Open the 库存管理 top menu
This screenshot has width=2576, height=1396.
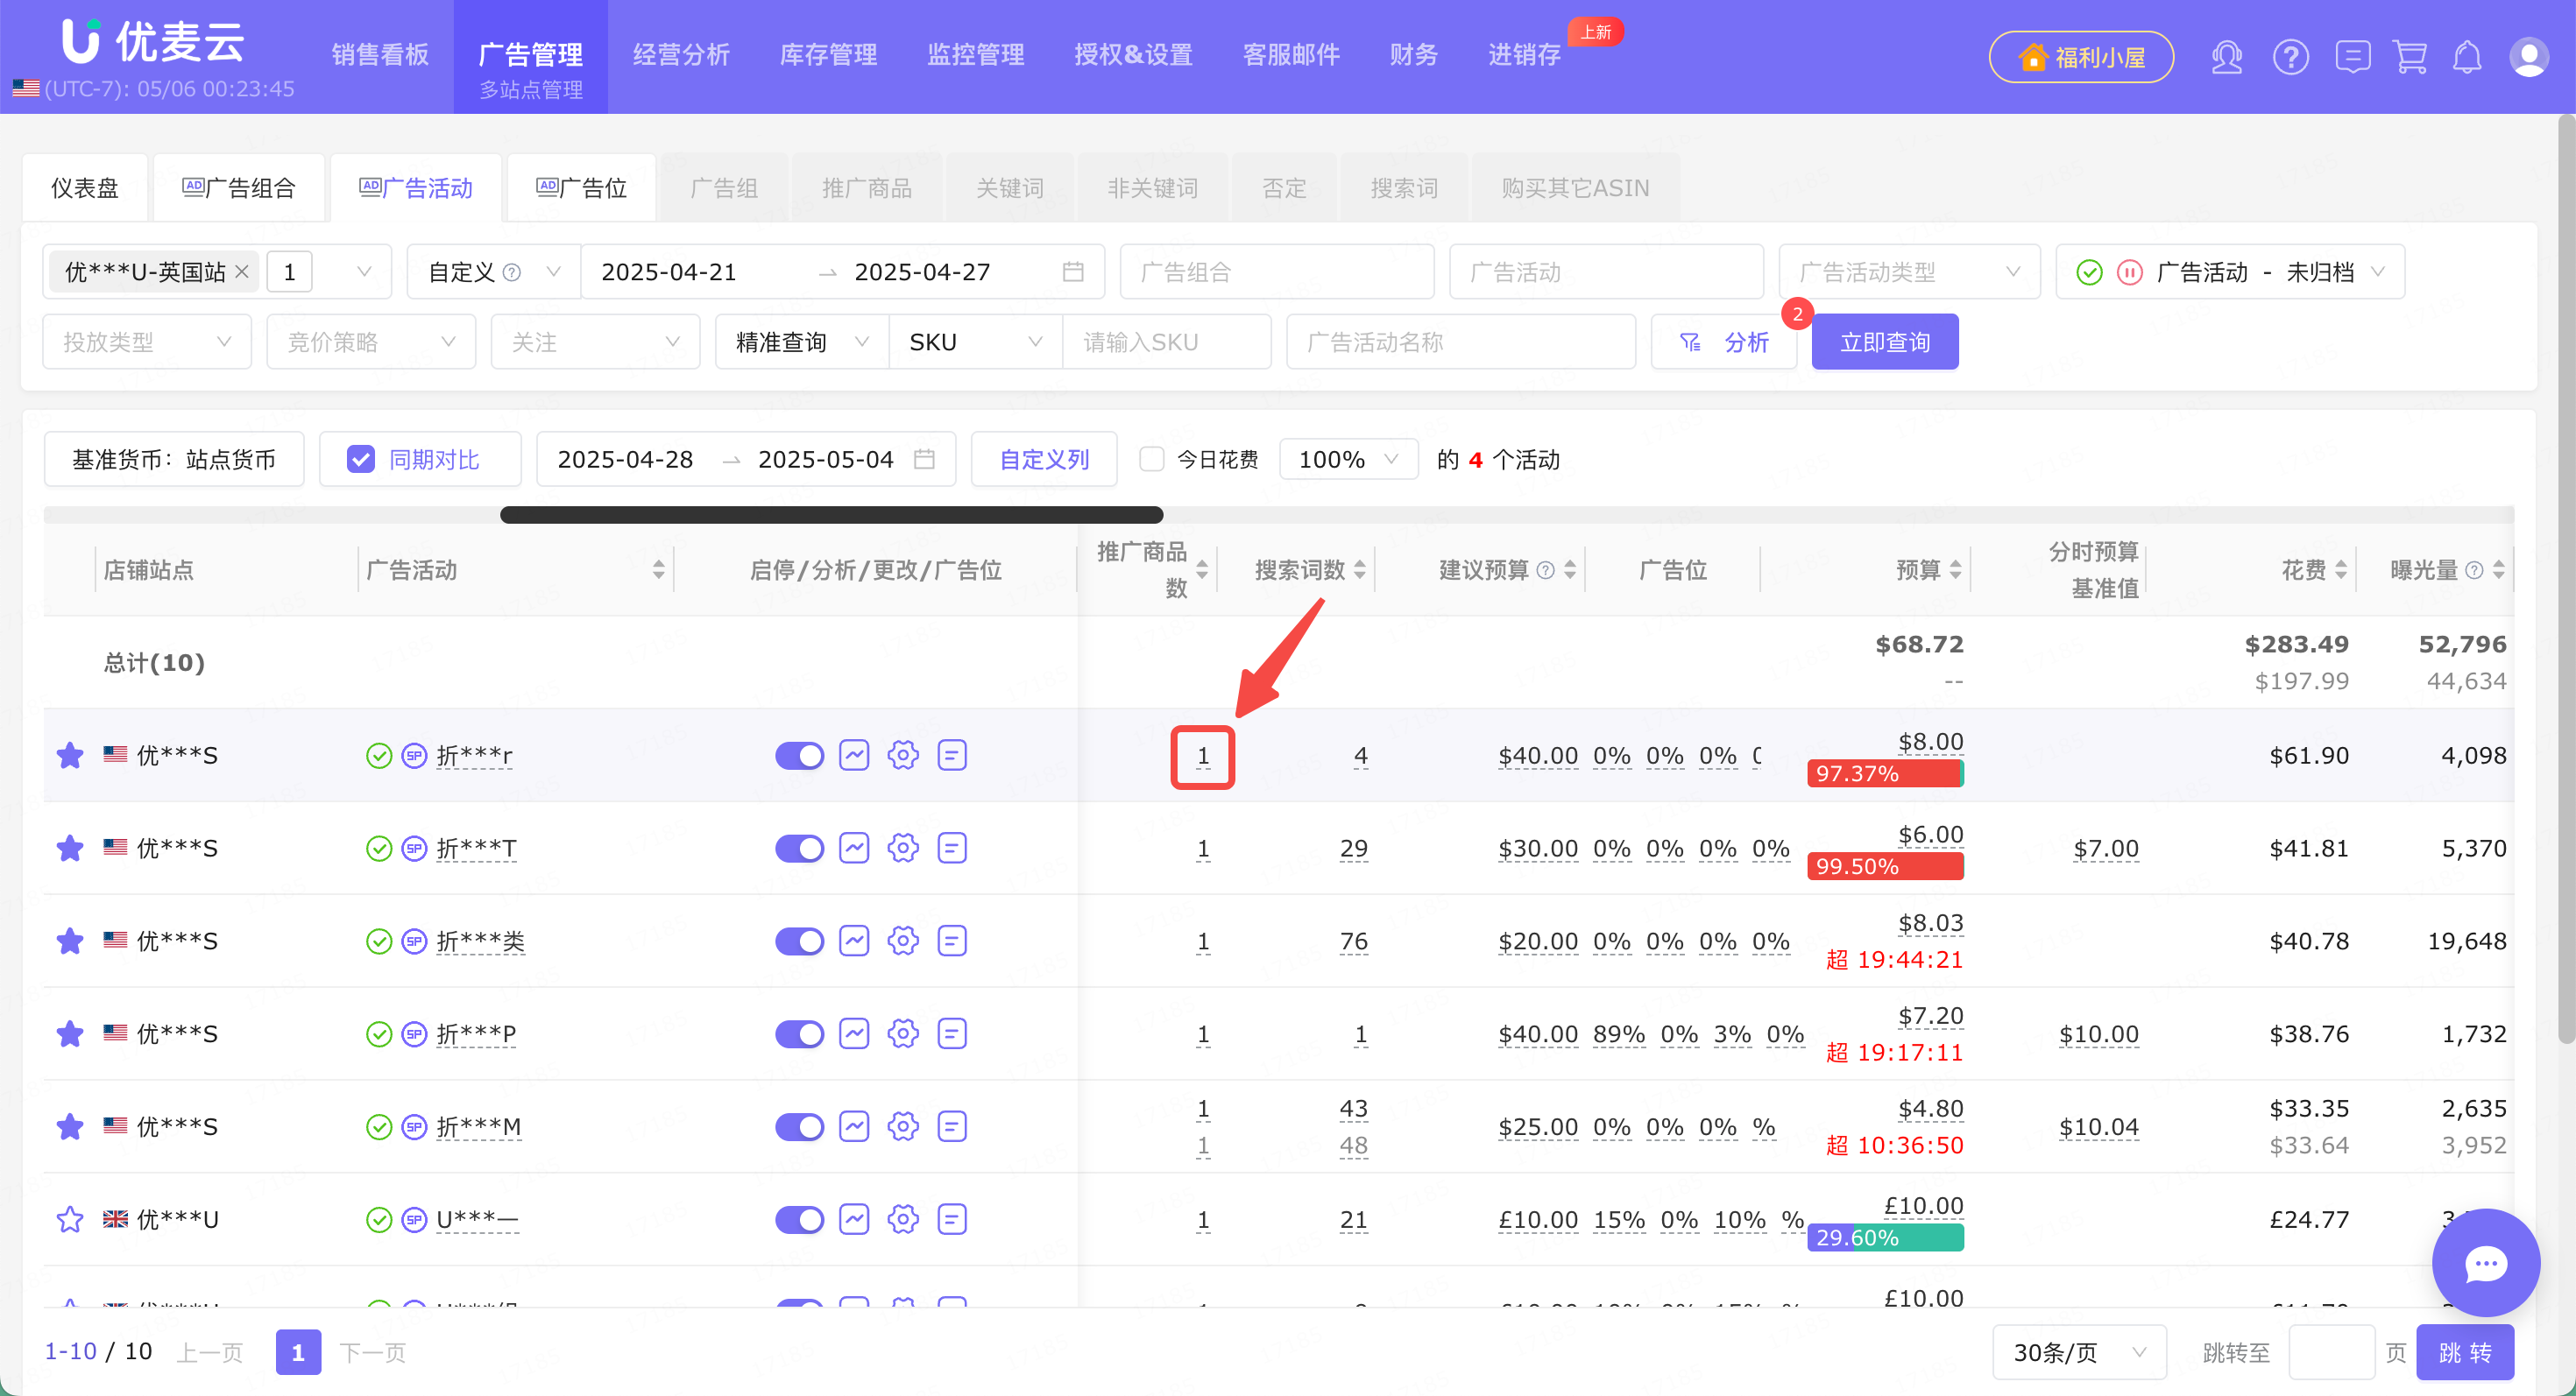click(828, 55)
